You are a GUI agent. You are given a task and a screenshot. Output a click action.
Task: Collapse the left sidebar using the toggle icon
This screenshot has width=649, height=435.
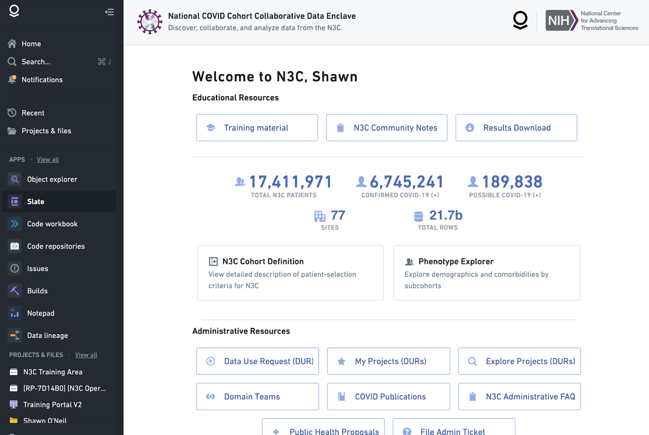coord(109,12)
